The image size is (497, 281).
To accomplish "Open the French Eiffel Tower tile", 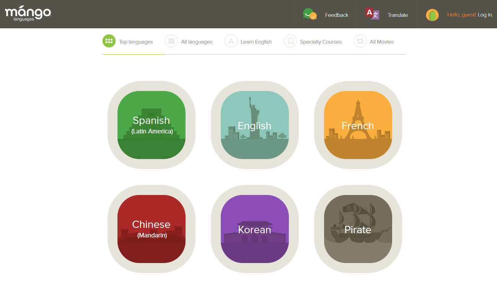I will coord(358,125).
